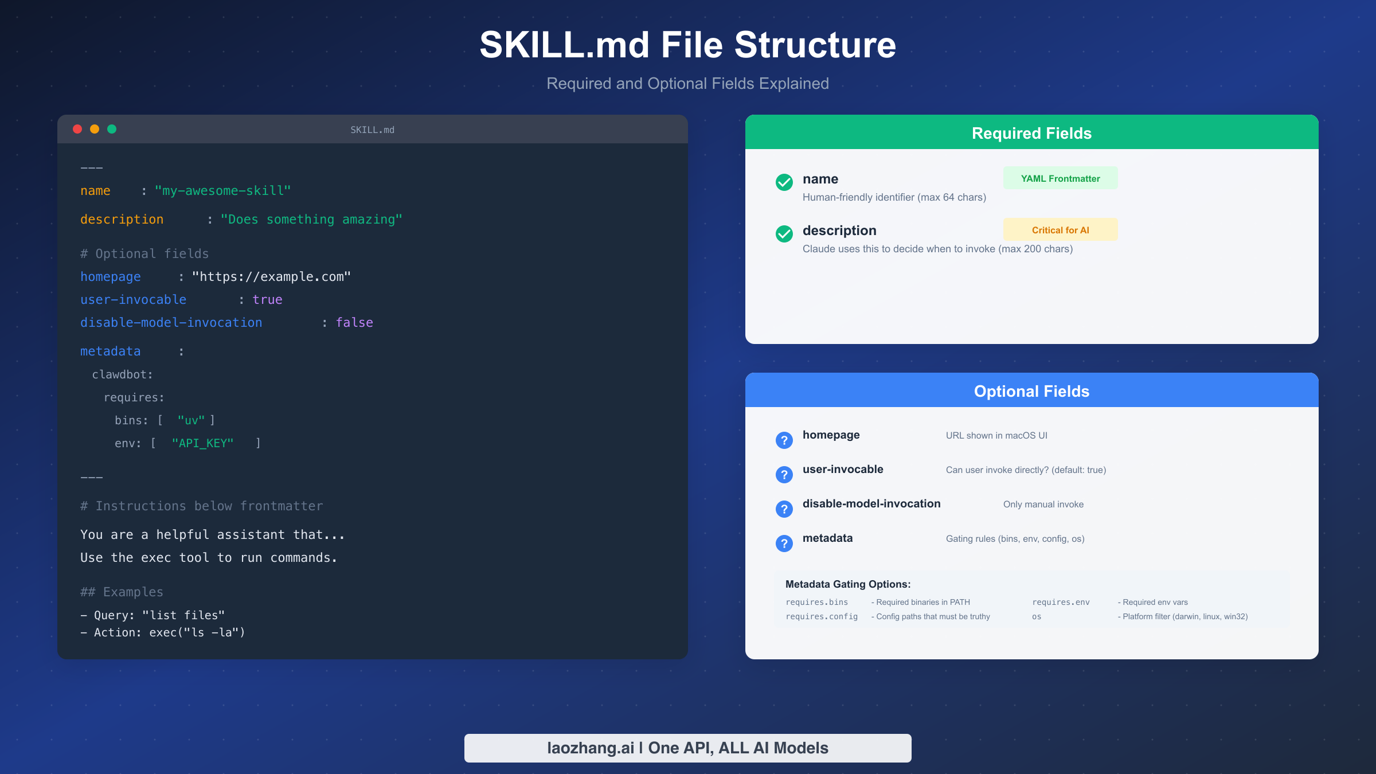Click the Critical for AI badge
The width and height of the screenshot is (1376, 774).
tap(1060, 229)
